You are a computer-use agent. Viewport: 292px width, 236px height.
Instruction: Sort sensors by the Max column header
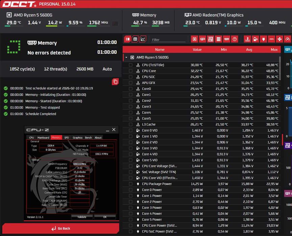click(274, 50)
